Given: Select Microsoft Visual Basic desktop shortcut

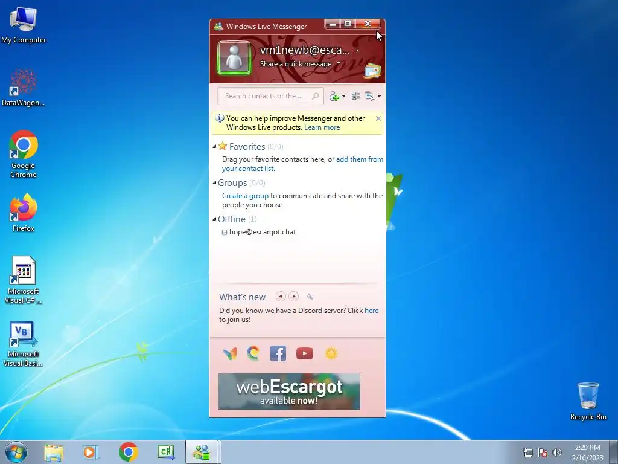Looking at the screenshot, I should 24,344.
